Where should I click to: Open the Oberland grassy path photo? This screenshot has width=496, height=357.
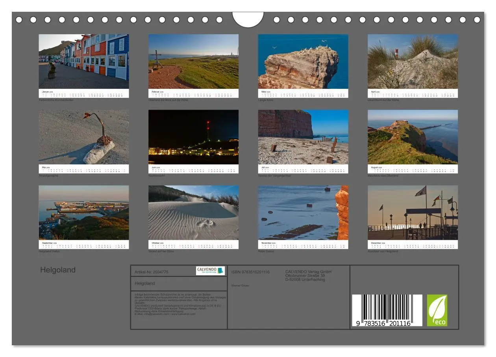(x=193, y=61)
